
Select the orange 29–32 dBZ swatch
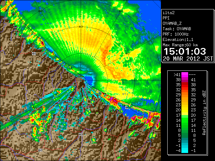click(x=185, y=95)
